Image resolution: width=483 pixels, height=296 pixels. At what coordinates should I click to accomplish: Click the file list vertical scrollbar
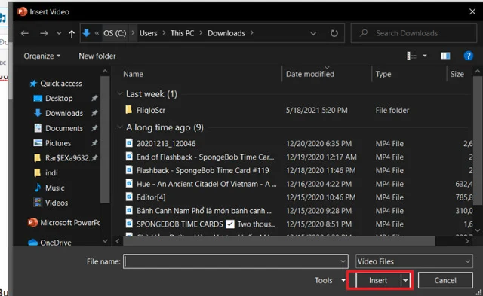coord(478,142)
